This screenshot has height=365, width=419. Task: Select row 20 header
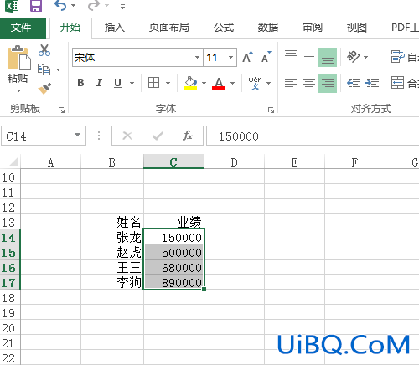tap(10, 328)
